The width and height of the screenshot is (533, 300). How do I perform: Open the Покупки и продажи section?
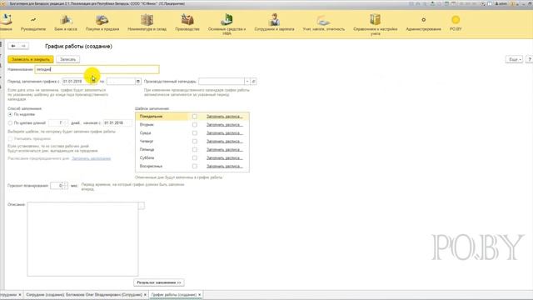coord(102,23)
